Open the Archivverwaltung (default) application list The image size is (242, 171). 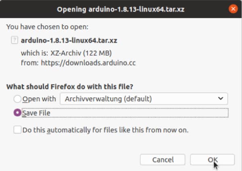(x=144, y=99)
